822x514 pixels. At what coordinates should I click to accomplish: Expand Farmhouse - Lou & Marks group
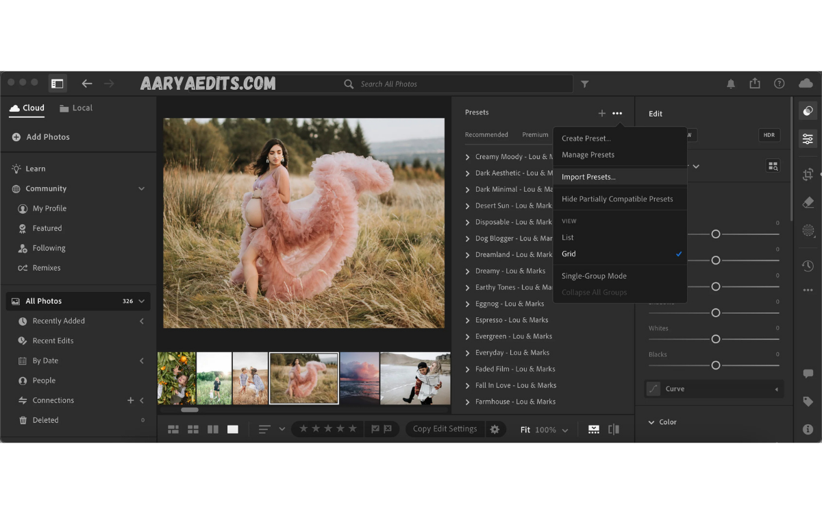[x=468, y=402]
